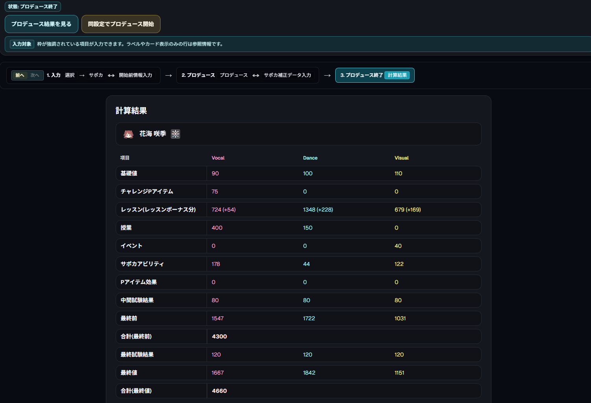Click the double arrow beside サポカ
591x403 pixels.
111,75
